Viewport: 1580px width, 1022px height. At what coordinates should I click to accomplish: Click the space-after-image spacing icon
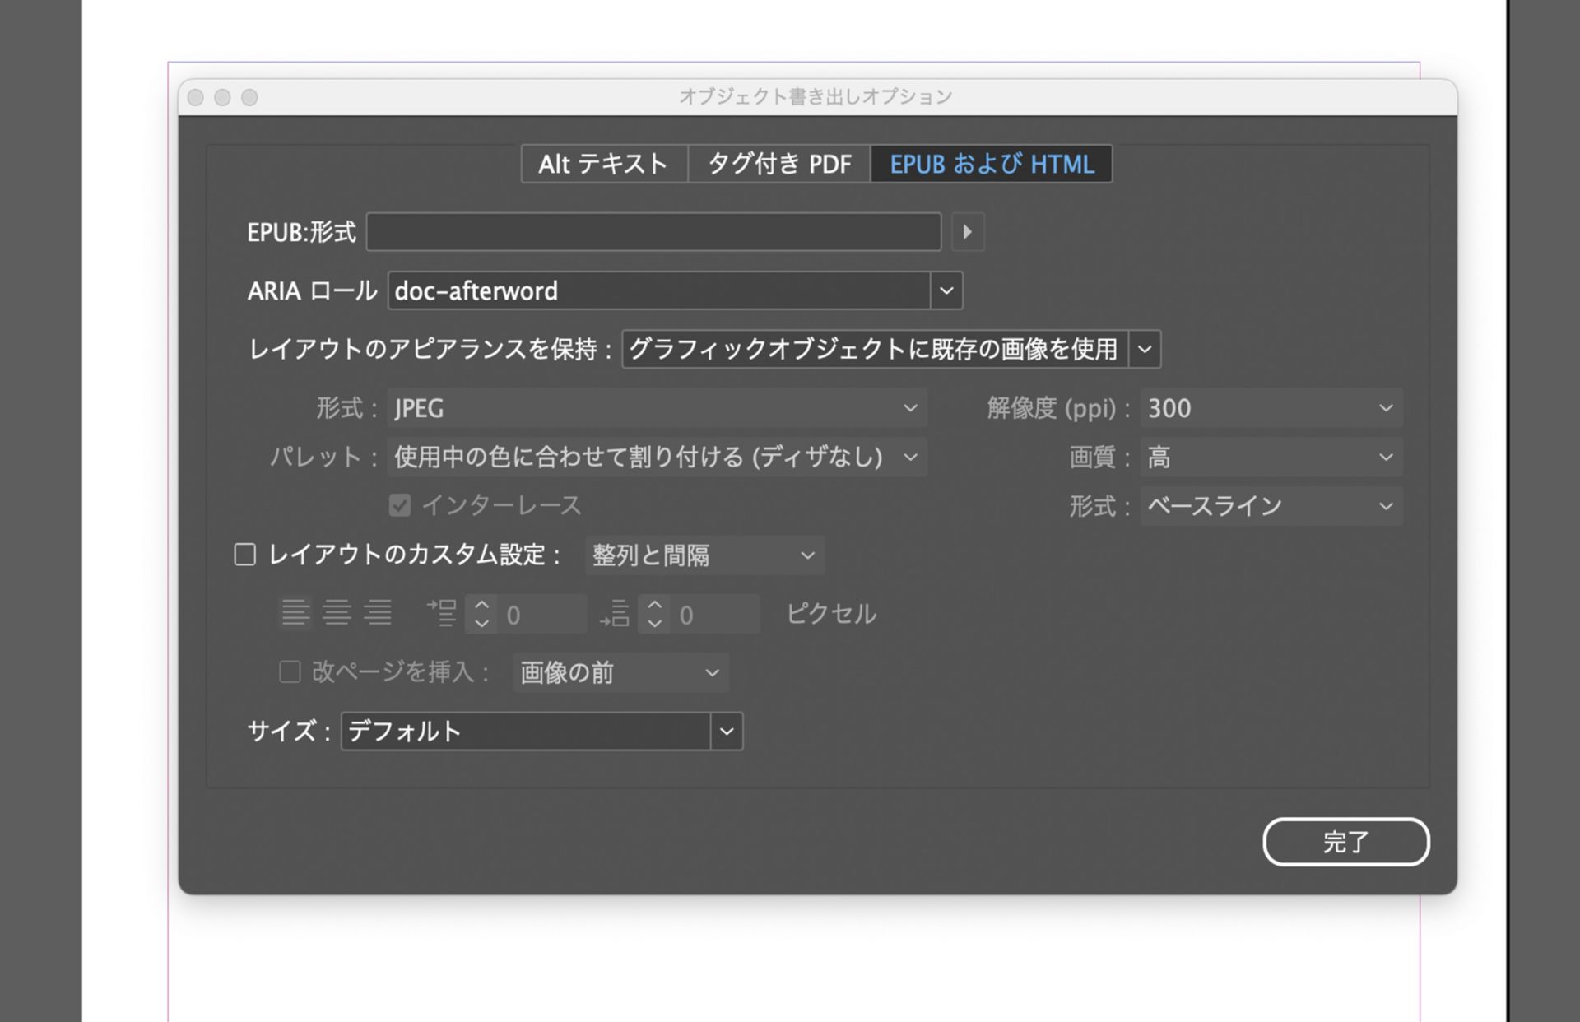point(616,613)
